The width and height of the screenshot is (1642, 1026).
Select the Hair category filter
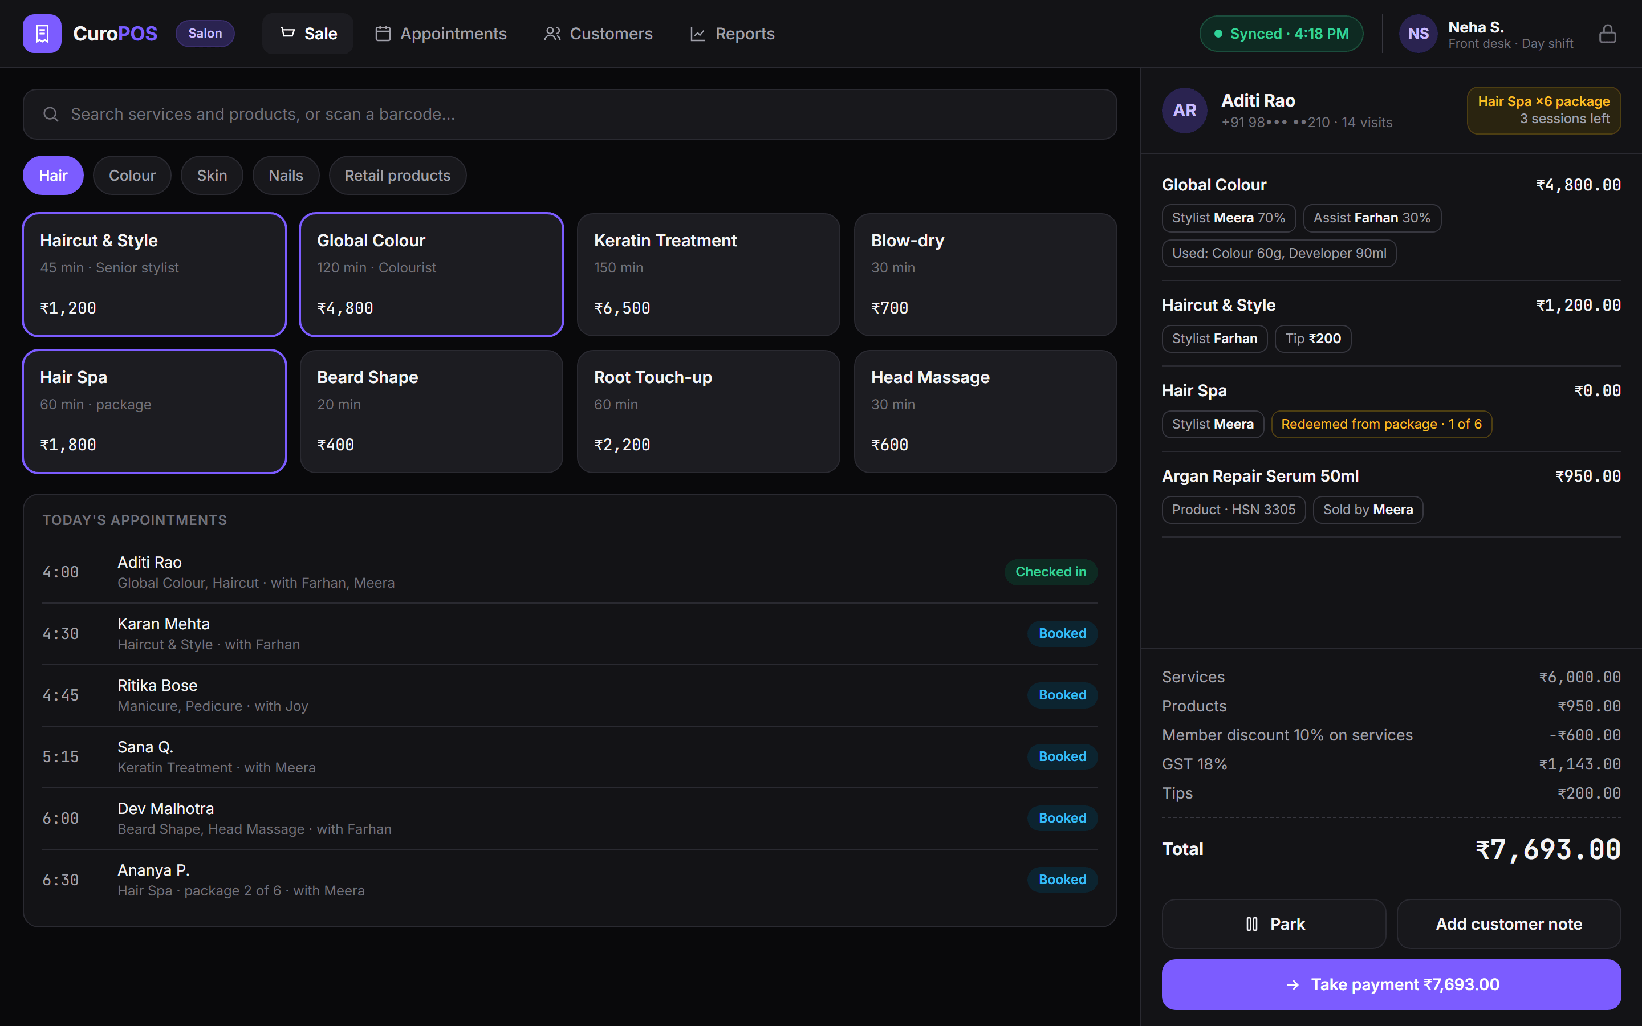coord(53,175)
